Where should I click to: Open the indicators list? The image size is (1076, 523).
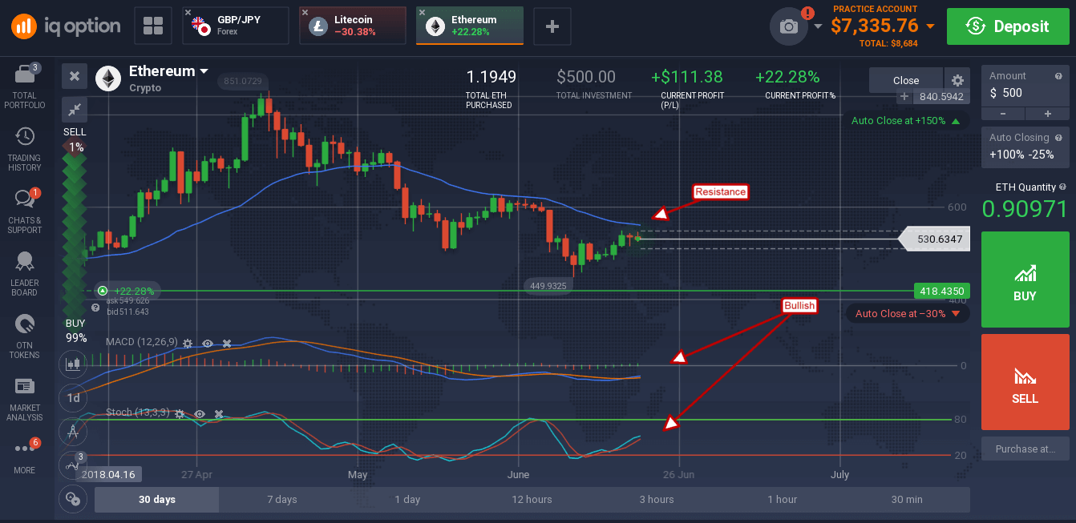pyautogui.click(x=74, y=464)
